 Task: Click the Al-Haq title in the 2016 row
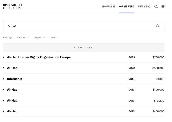12,111
